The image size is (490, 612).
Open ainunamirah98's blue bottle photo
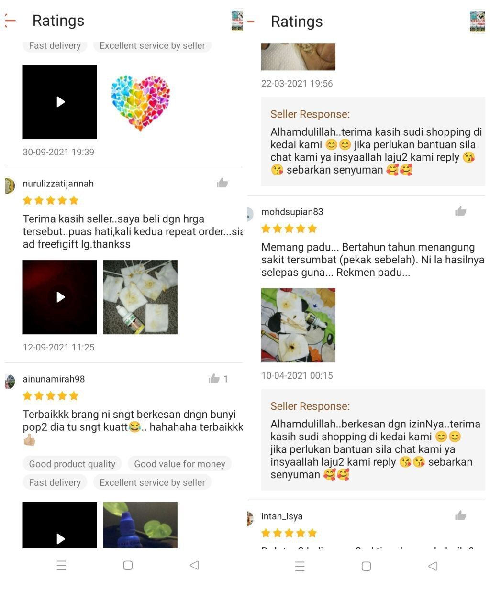coord(140,525)
